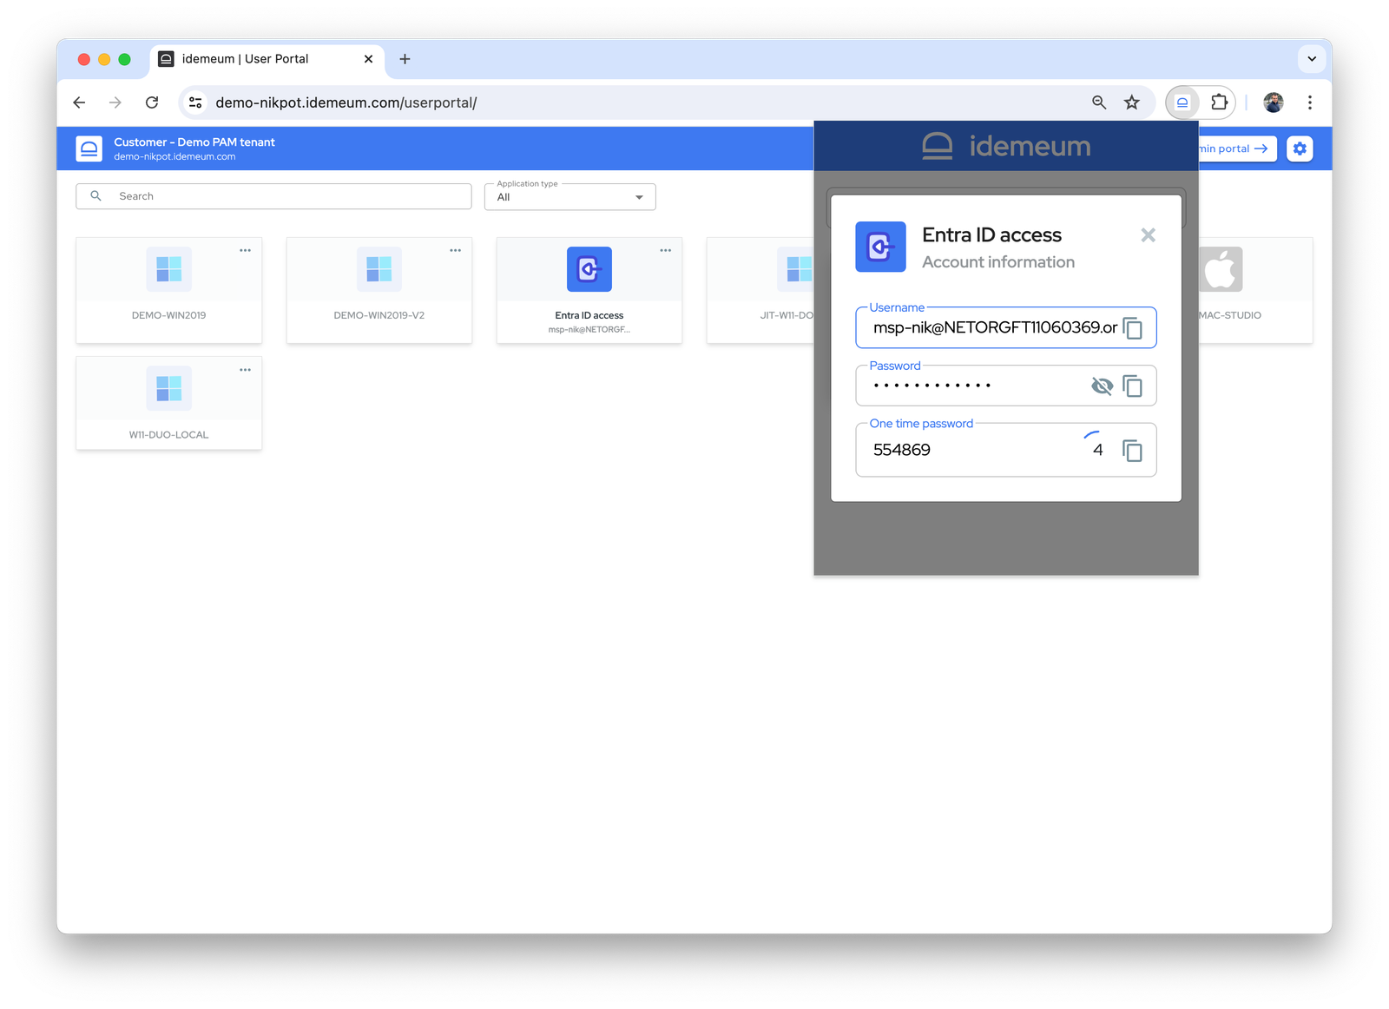
Task: Click the one time password 554869
Action: pyautogui.click(x=902, y=450)
